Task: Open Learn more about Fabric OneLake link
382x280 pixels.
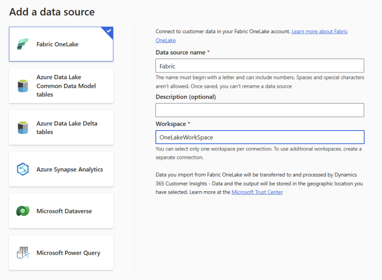Action: point(252,36)
